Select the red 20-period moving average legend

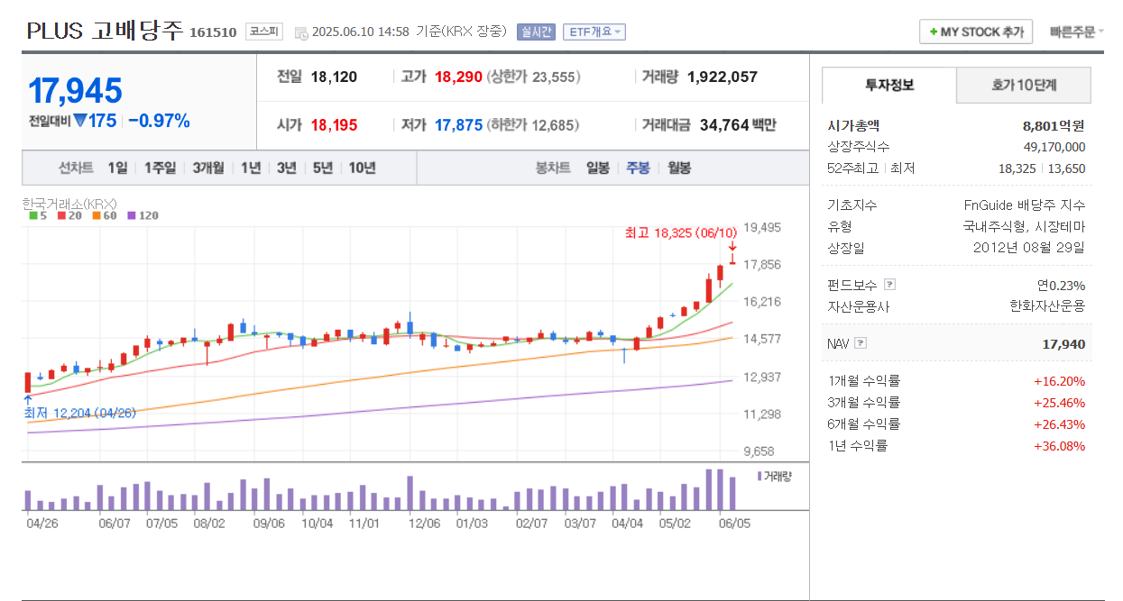[x=61, y=215]
